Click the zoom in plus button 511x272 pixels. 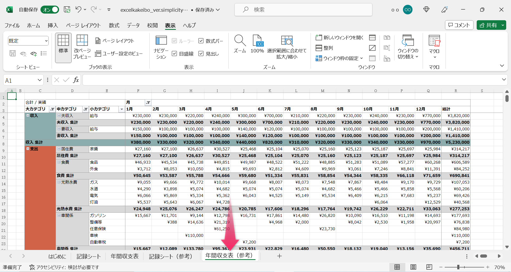488,267
